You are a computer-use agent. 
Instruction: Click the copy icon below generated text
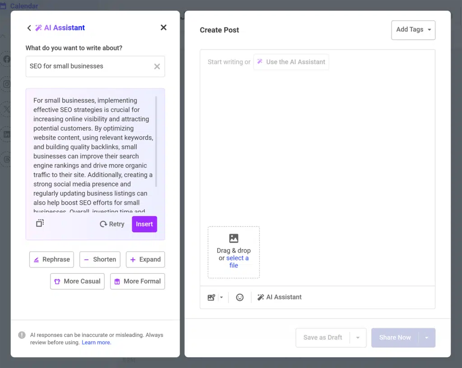tap(40, 223)
